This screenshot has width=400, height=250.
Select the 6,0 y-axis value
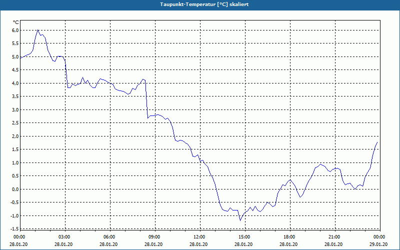[15, 30]
